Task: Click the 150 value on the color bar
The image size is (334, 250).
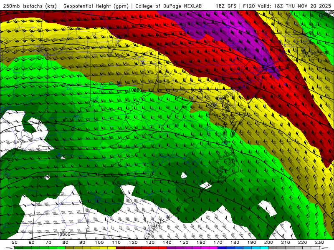Action: pos(184,242)
